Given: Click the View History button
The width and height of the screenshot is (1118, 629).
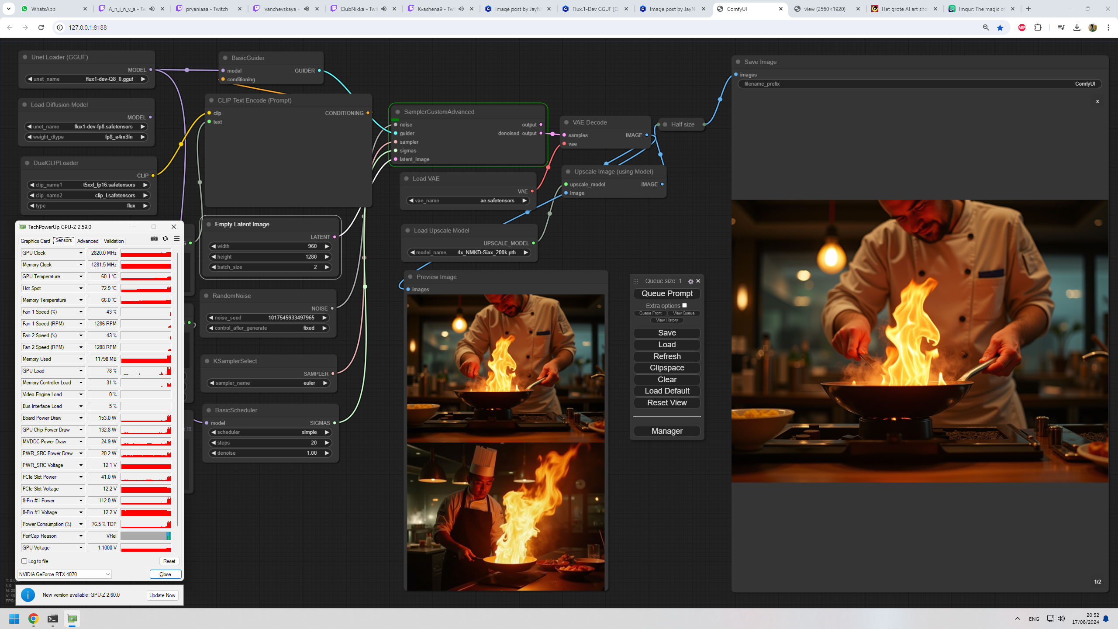Looking at the screenshot, I should (667, 320).
